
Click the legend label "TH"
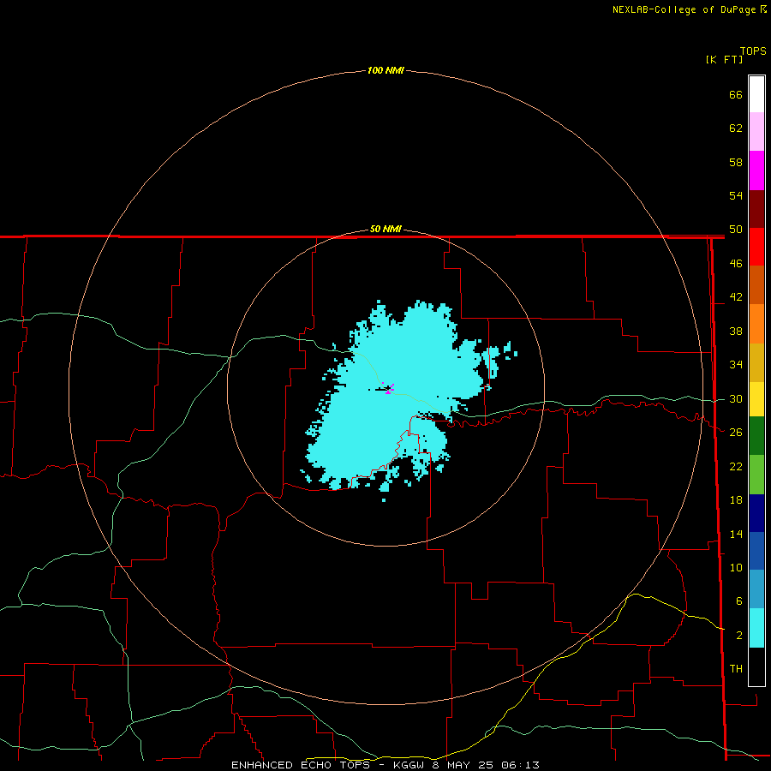[736, 668]
